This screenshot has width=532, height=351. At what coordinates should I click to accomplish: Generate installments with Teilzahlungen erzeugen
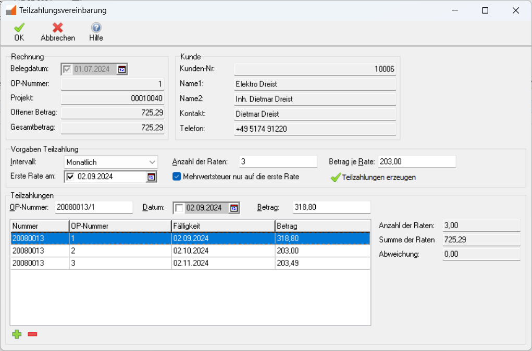(373, 178)
